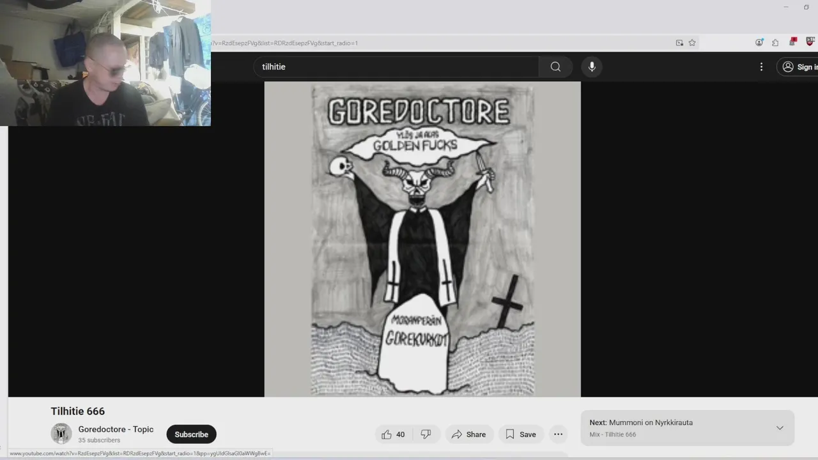Open browser extensions puzzle icon

(775, 42)
